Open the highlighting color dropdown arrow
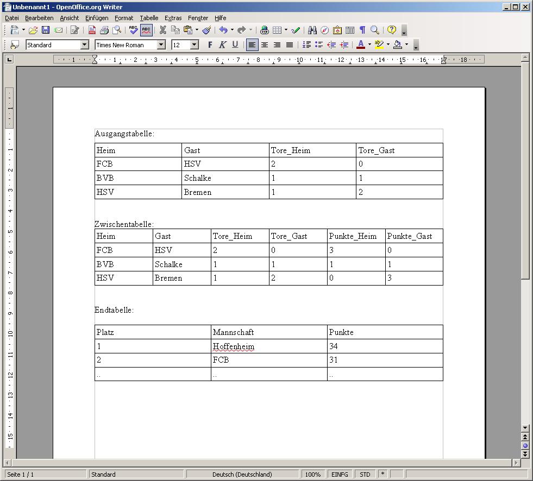This screenshot has height=481, width=533. (388, 45)
